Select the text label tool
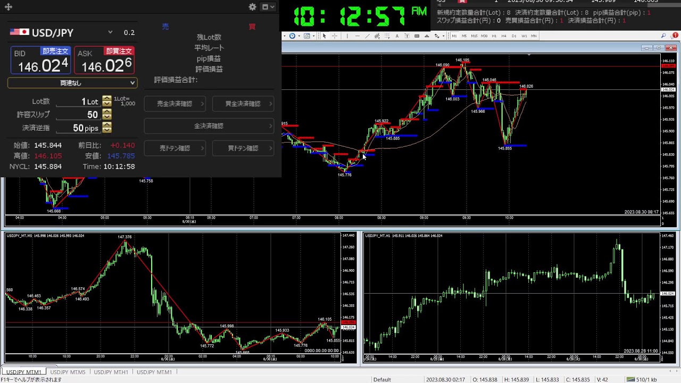681x383 pixels. pos(397,36)
